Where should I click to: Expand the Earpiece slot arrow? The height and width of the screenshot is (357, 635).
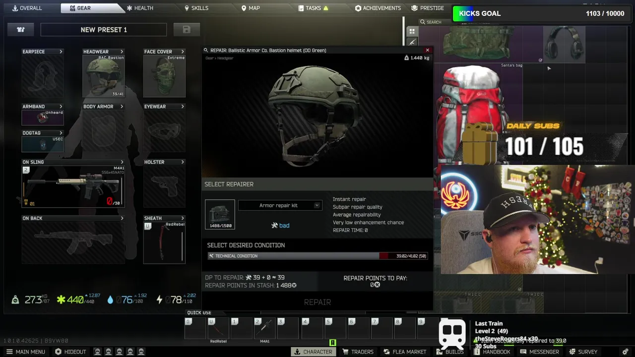point(61,52)
